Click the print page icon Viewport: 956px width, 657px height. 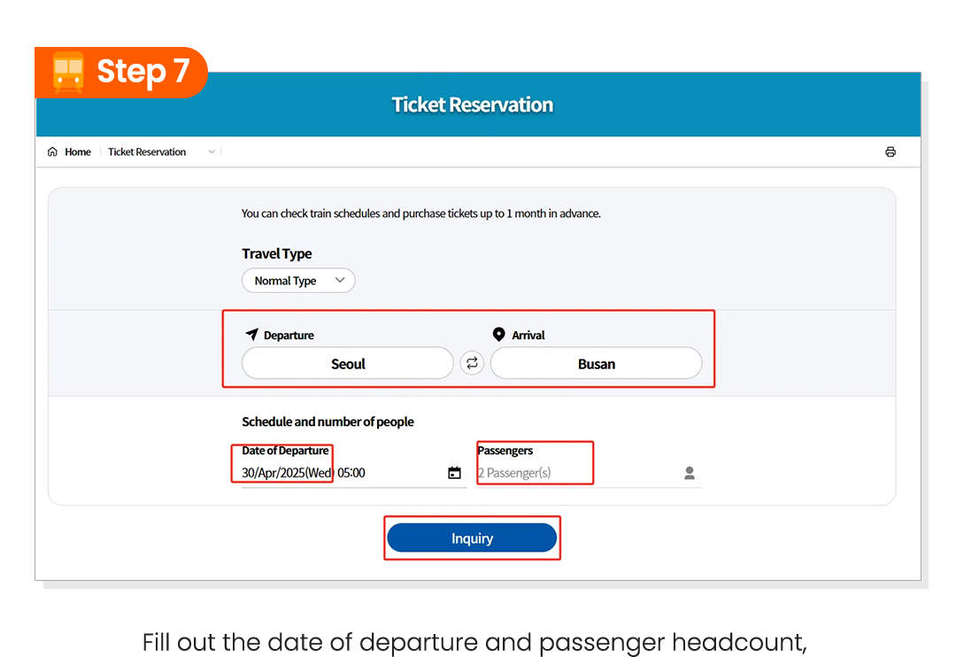[890, 152]
